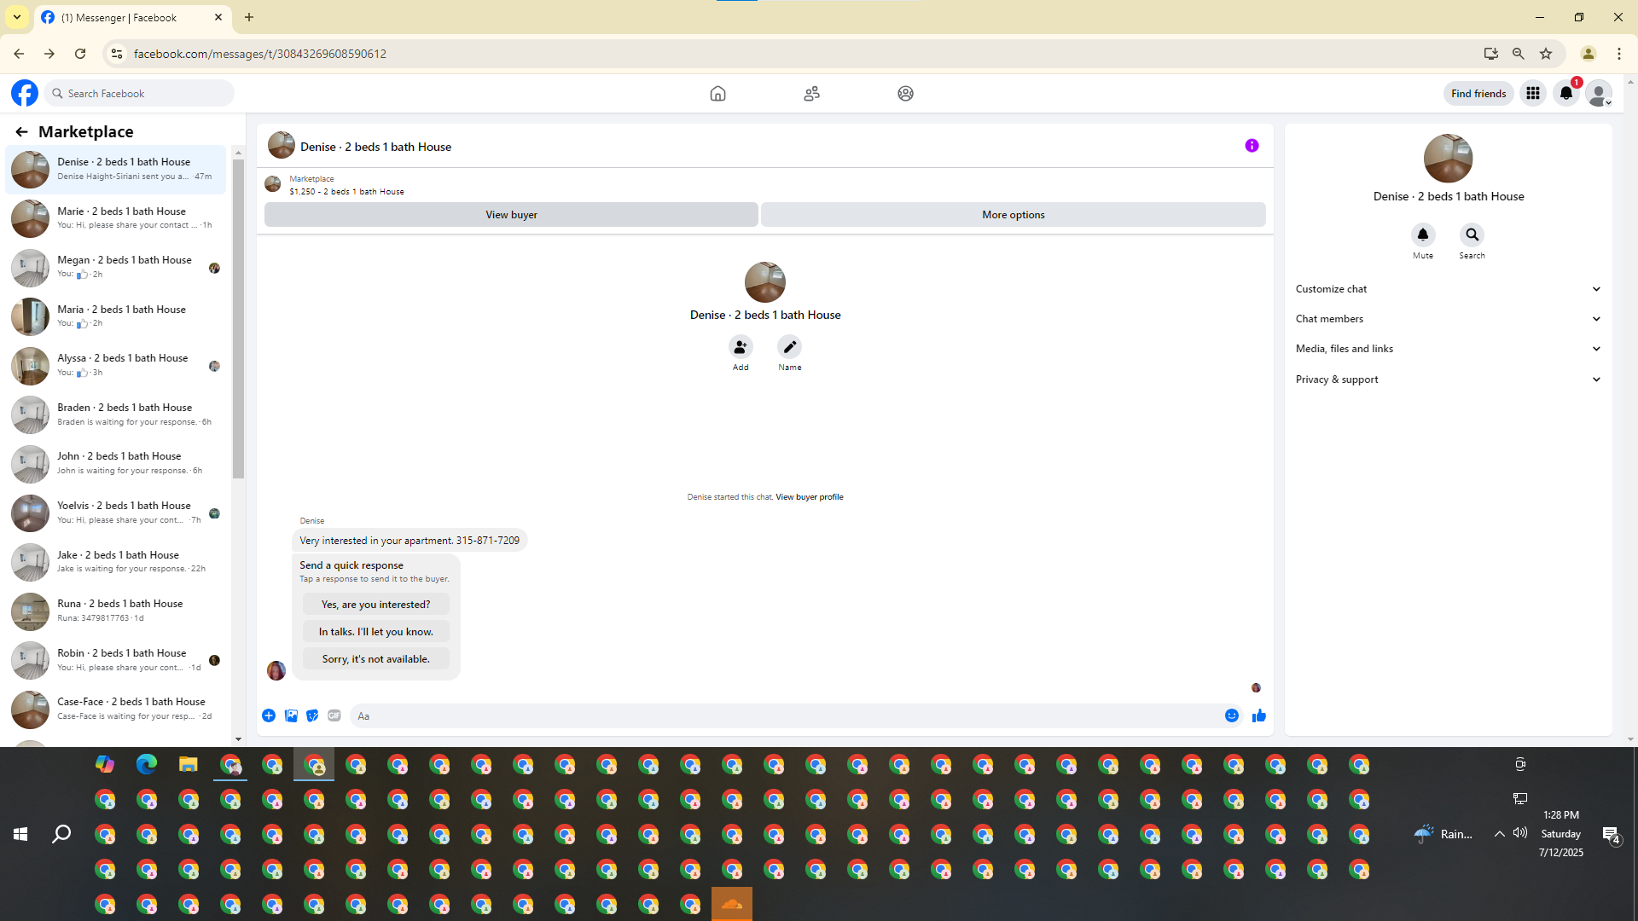Expand the Chat members section

(1448, 319)
